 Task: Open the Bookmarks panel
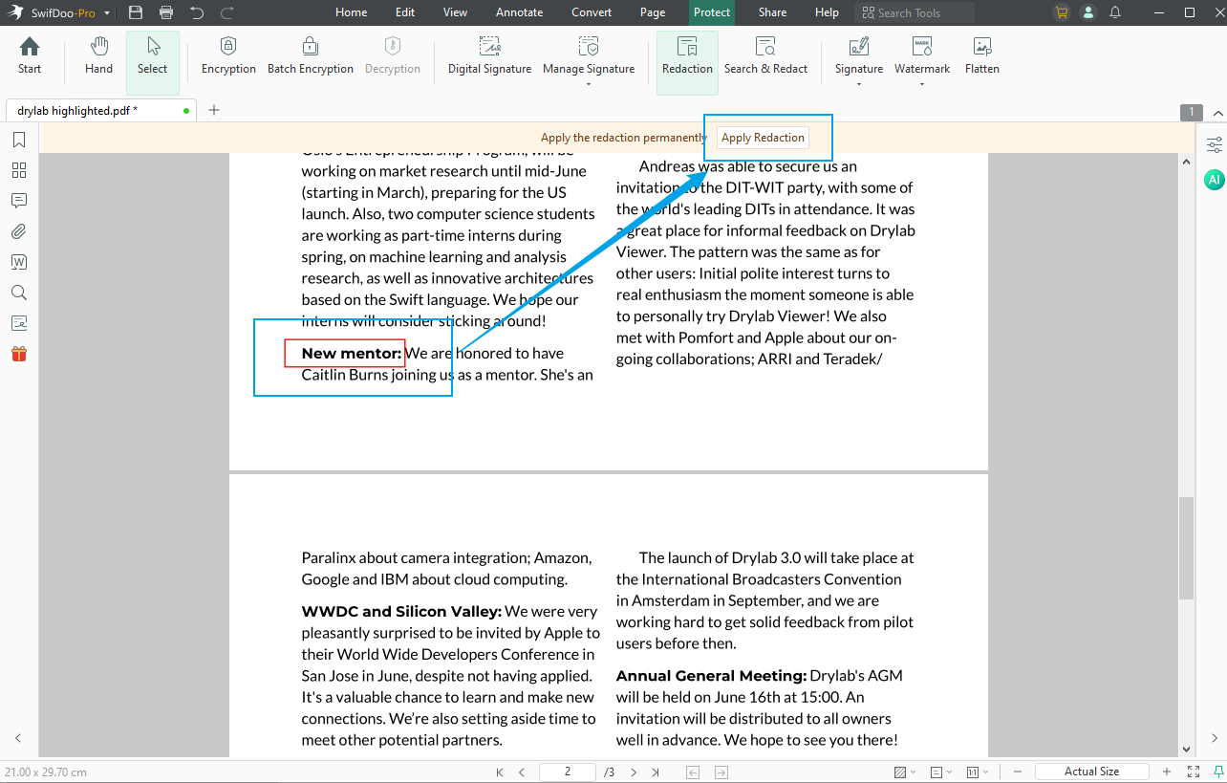point(18,139)
